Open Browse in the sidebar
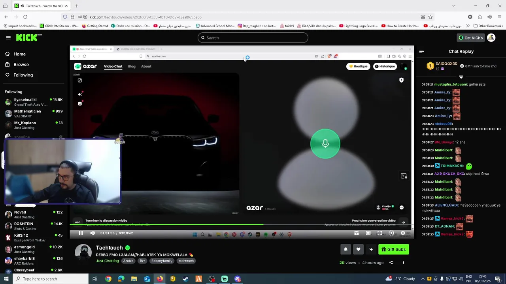The width and height of the screenshot is (506, 284). (x=17, y=64)
